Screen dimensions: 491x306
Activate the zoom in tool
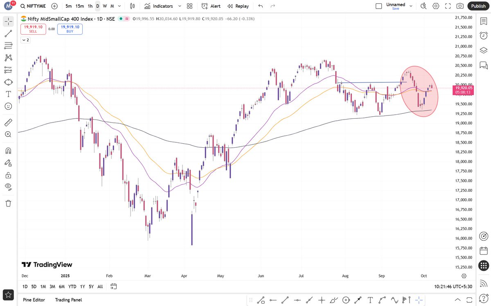click(x=9, y=134)
